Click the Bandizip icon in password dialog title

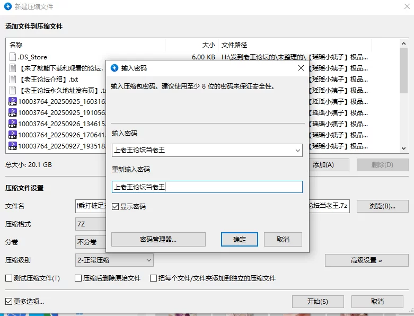tap(114, 68)
